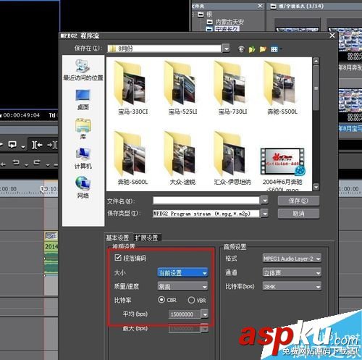Click the editor's undo arrow icon

click(x=16, y=162)
